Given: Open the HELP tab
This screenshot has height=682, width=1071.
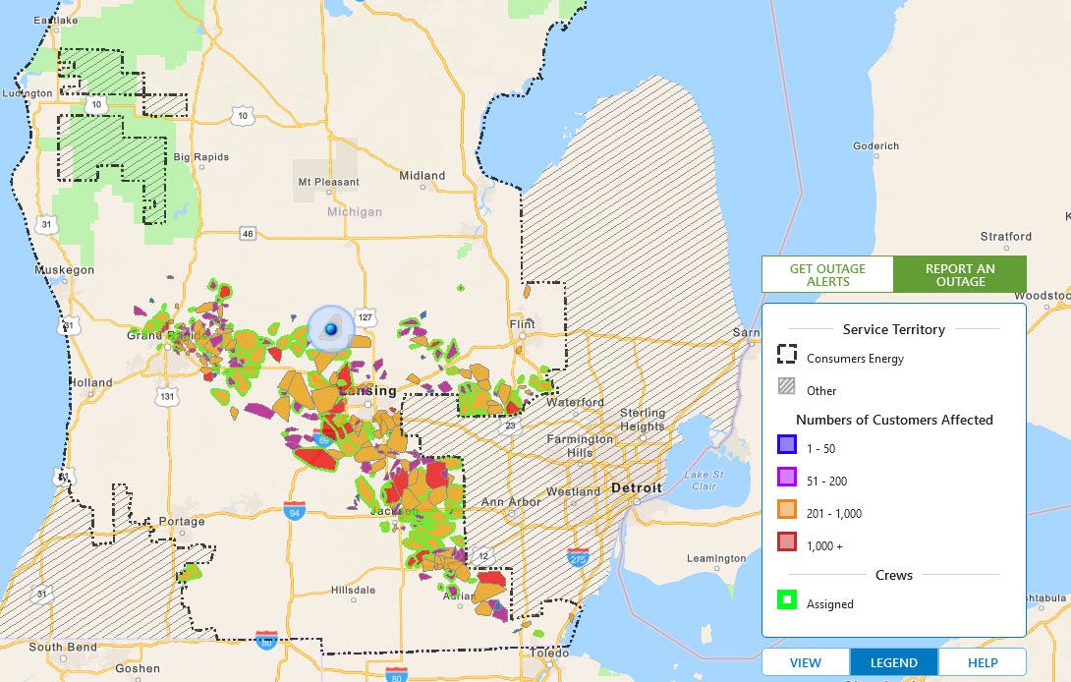Looking at the screenshot, I should (982, 661).
